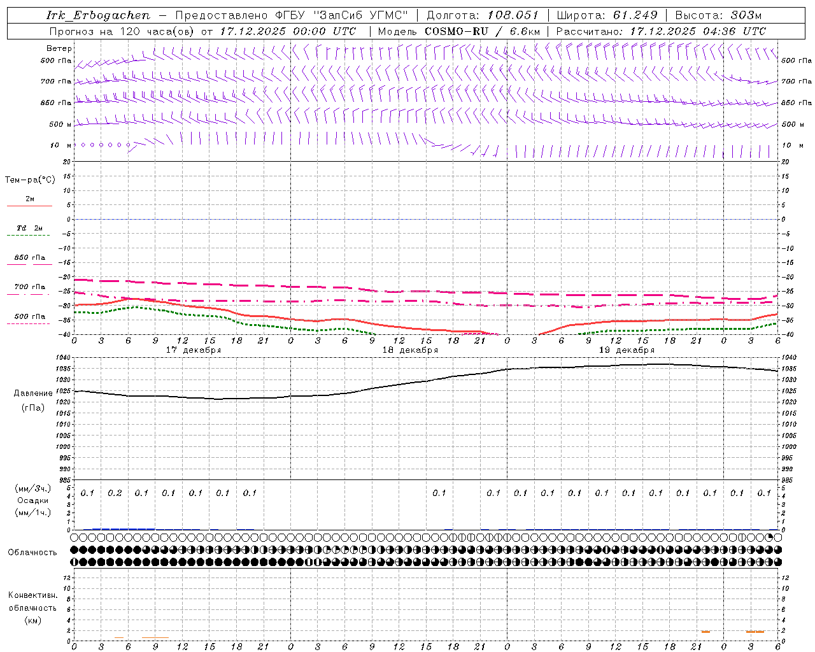The width and height of the screenshot is (815, 652).
Task: Click the shorter orange convective cloud bar
Action: (705, 632)
